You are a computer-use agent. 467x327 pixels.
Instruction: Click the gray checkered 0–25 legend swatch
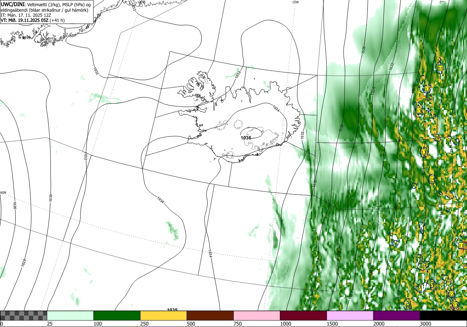[23, 315]
